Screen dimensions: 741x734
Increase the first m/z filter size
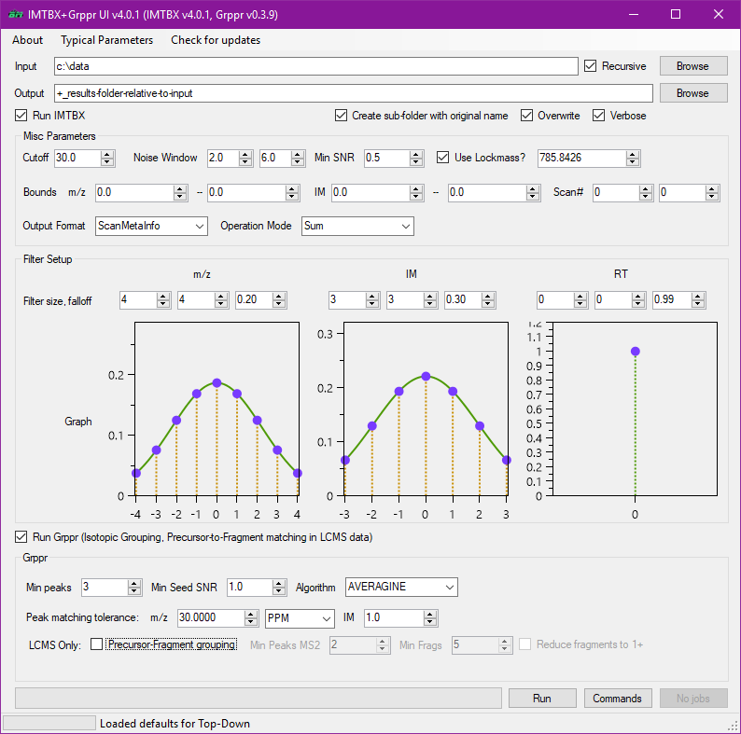tap(163, 296)
